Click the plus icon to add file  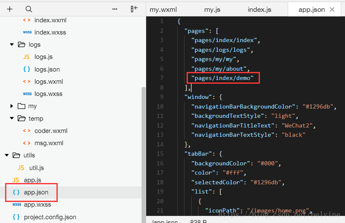pyautogui.click(x=10, y=9)
